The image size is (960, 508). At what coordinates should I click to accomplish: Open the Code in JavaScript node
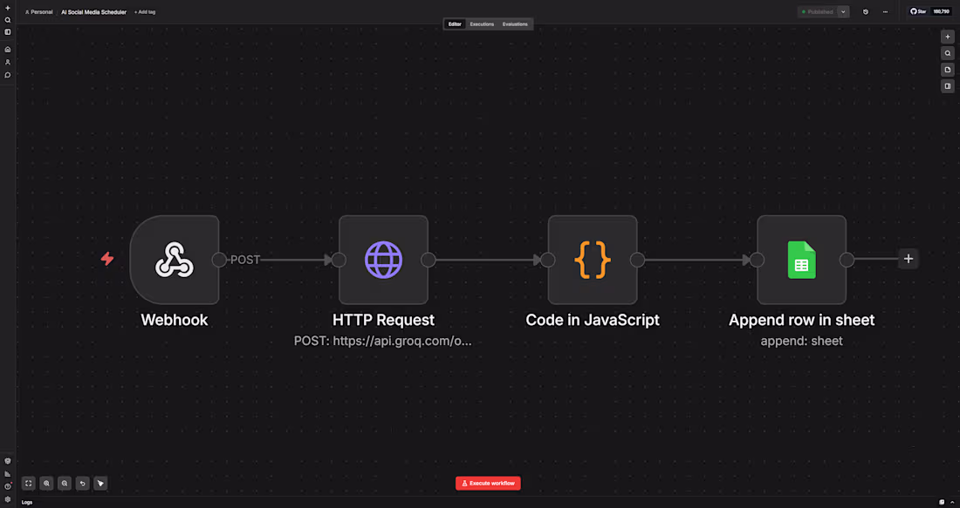click(593, 259)
